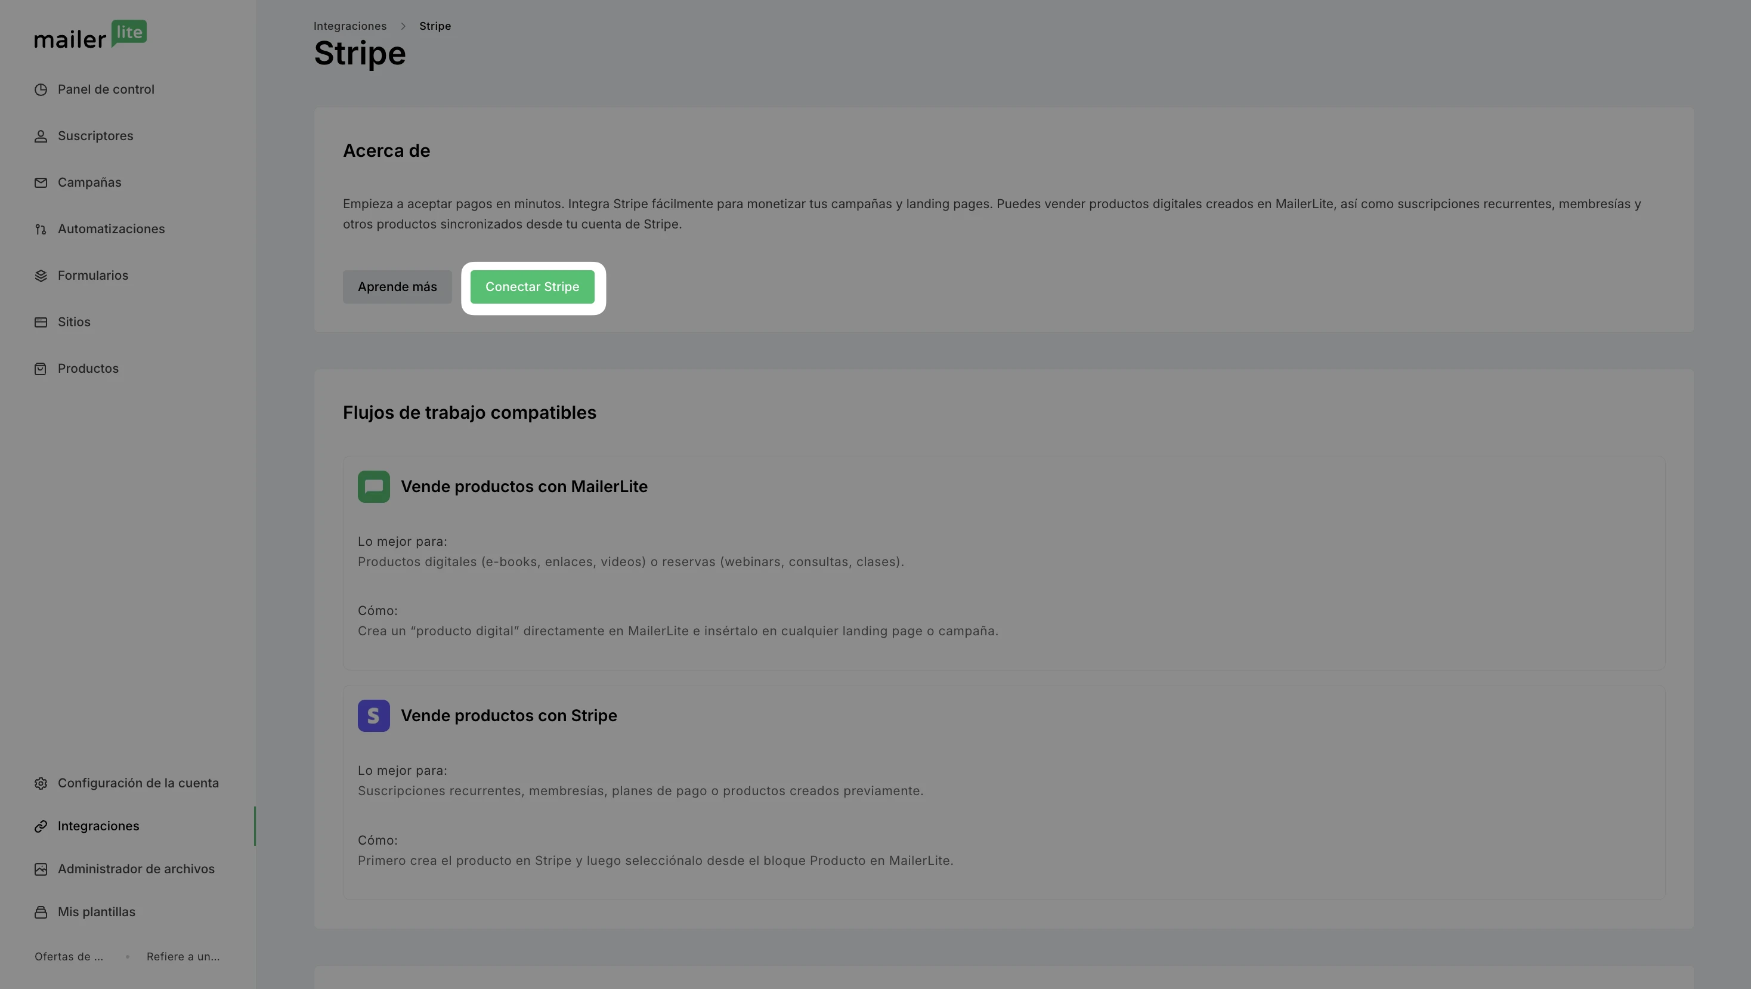1751x989 pixels.
Task: Open the Refiere a un... footer link
Action: coord(183,956)
